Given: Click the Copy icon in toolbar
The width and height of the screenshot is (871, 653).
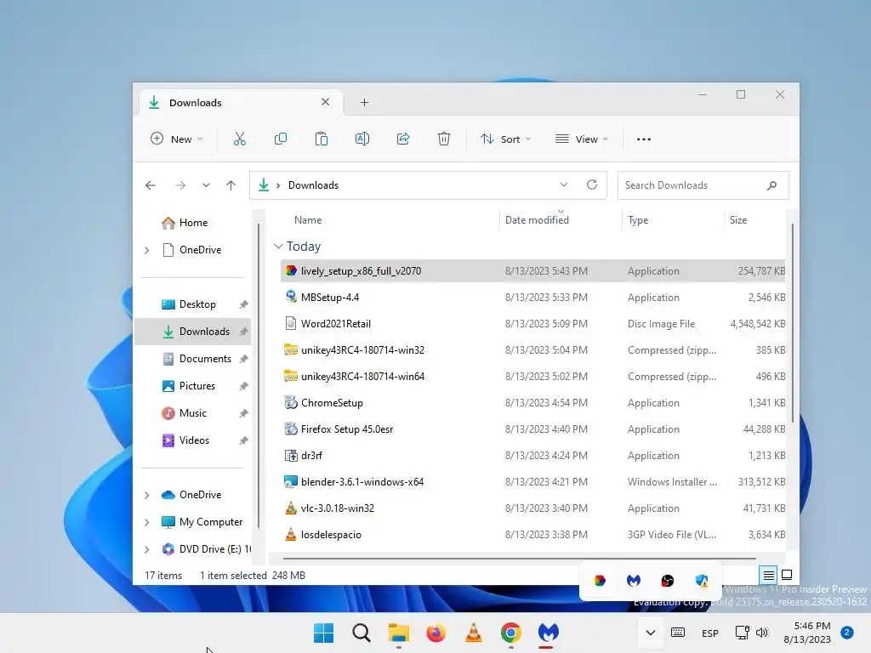Looking at the screenshot, I should (x=281, y=139).
